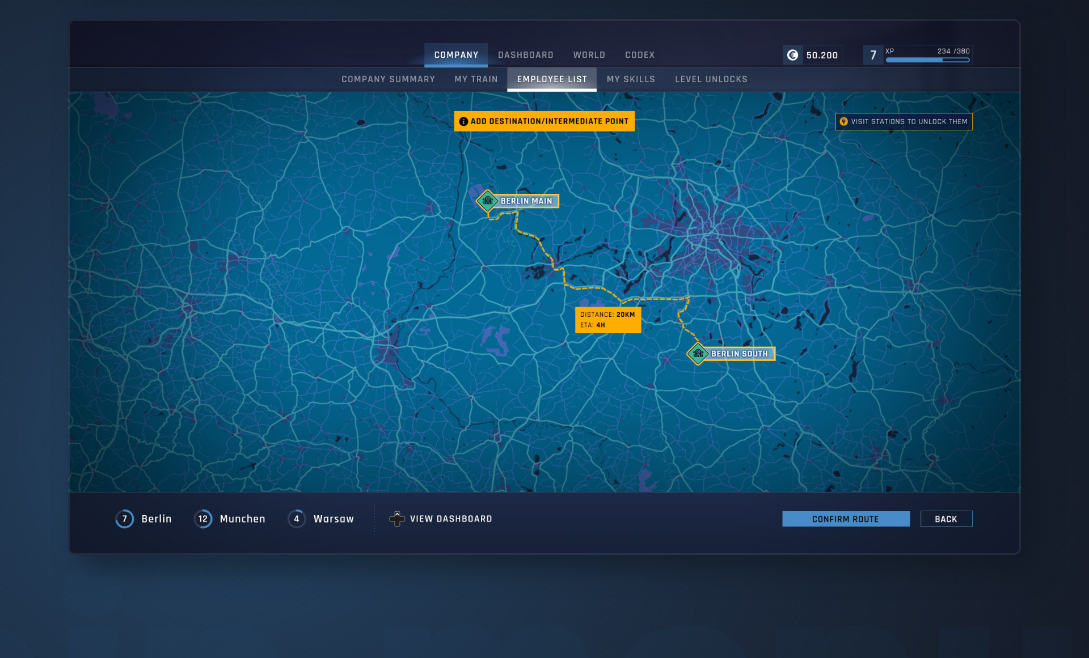Viewport: 1089px width, 658px height.
Task: Switch to the Dashboard tab
Action: pos(525,55)
